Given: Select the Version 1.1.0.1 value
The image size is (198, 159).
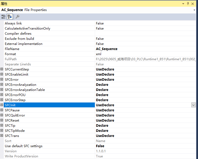Looking at the screenshot, I should pos(101,151).
